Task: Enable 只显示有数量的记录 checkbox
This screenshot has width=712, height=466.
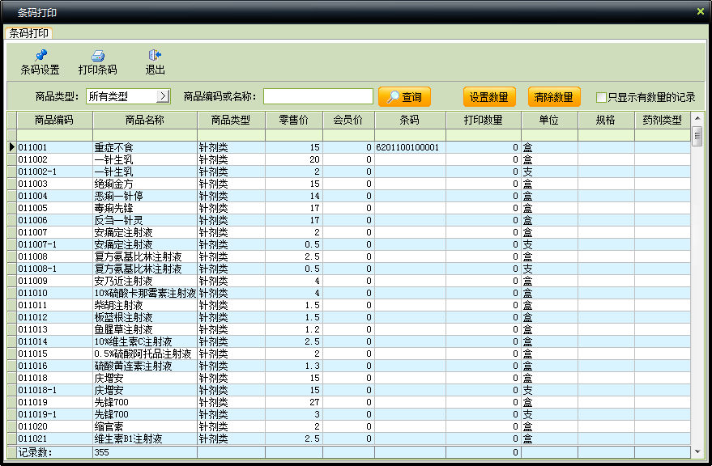Action: 601,97
